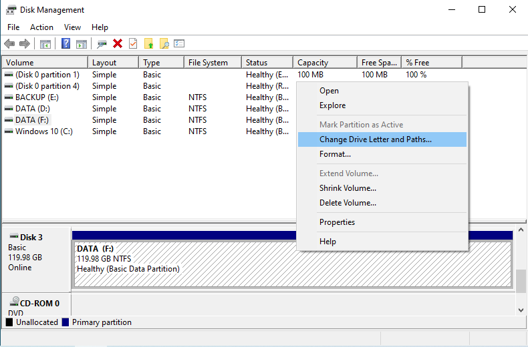The image size is (528, 347).
Task: Sort by the Type column header
Action: pyautogui.click(x=162, y=63)
